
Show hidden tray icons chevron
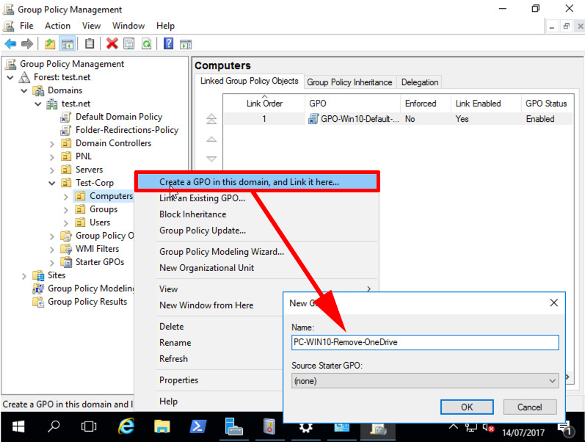pos(453,427)
